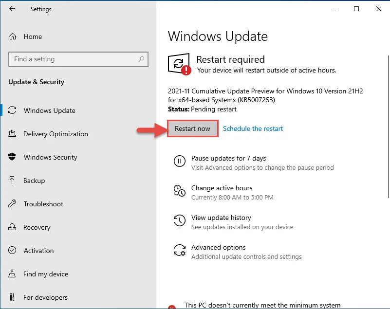Click the vertical scrollbar on the right

(x=388, y=127)
